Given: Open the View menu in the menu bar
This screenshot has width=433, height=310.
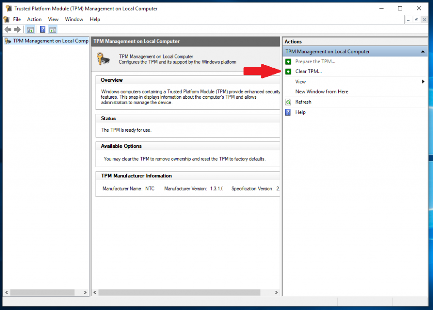Looking at the screenshot, I should (x=53, y=19).
